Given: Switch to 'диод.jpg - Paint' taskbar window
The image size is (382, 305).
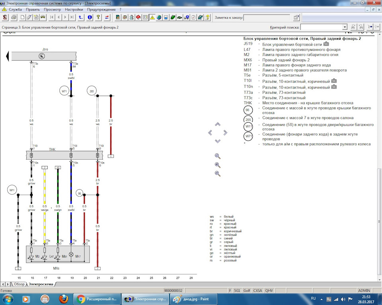Looking at the screenshot, I should click(193, 299).
